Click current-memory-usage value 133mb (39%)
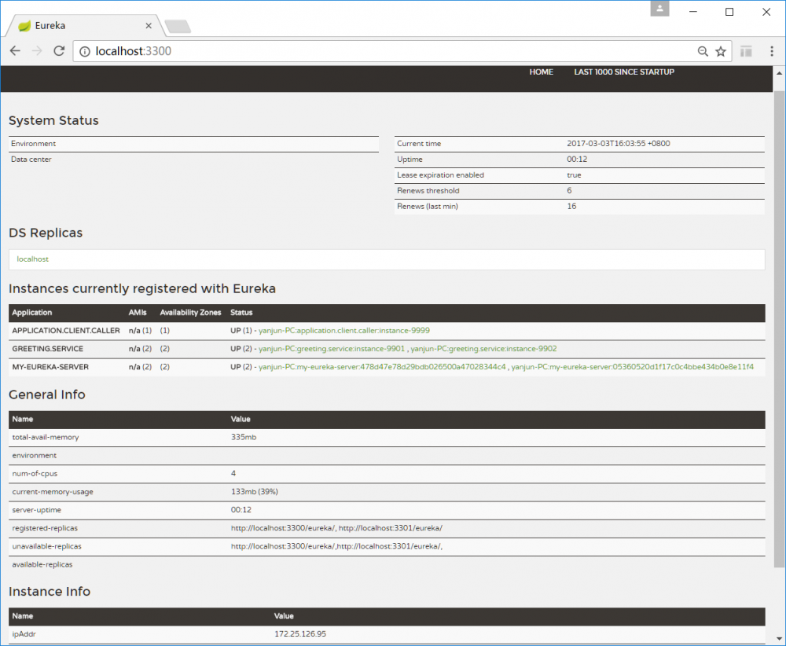 (255, 492)
